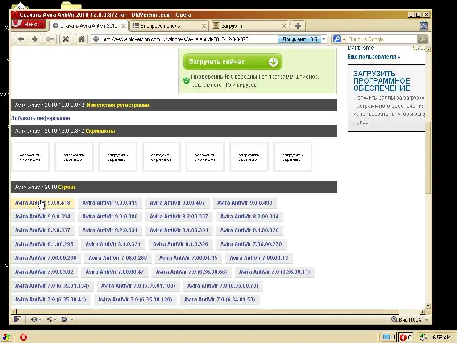Open new tab with plus button
This screenshot has width=457, height=343.
pos(298,26)
